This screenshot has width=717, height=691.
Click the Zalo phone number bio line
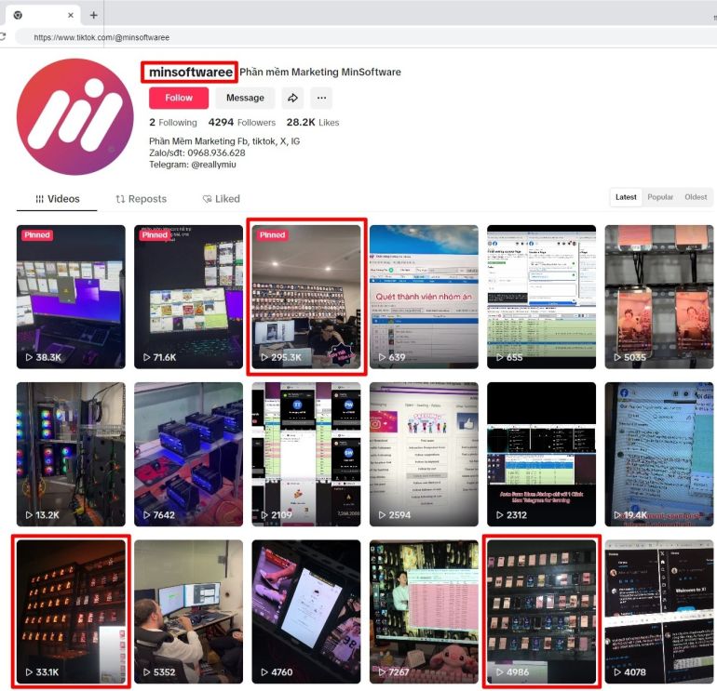(x=197, y=153)
